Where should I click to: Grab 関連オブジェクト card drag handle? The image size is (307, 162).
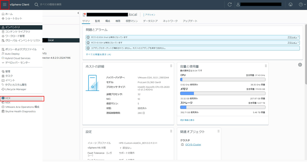point(218,131)
